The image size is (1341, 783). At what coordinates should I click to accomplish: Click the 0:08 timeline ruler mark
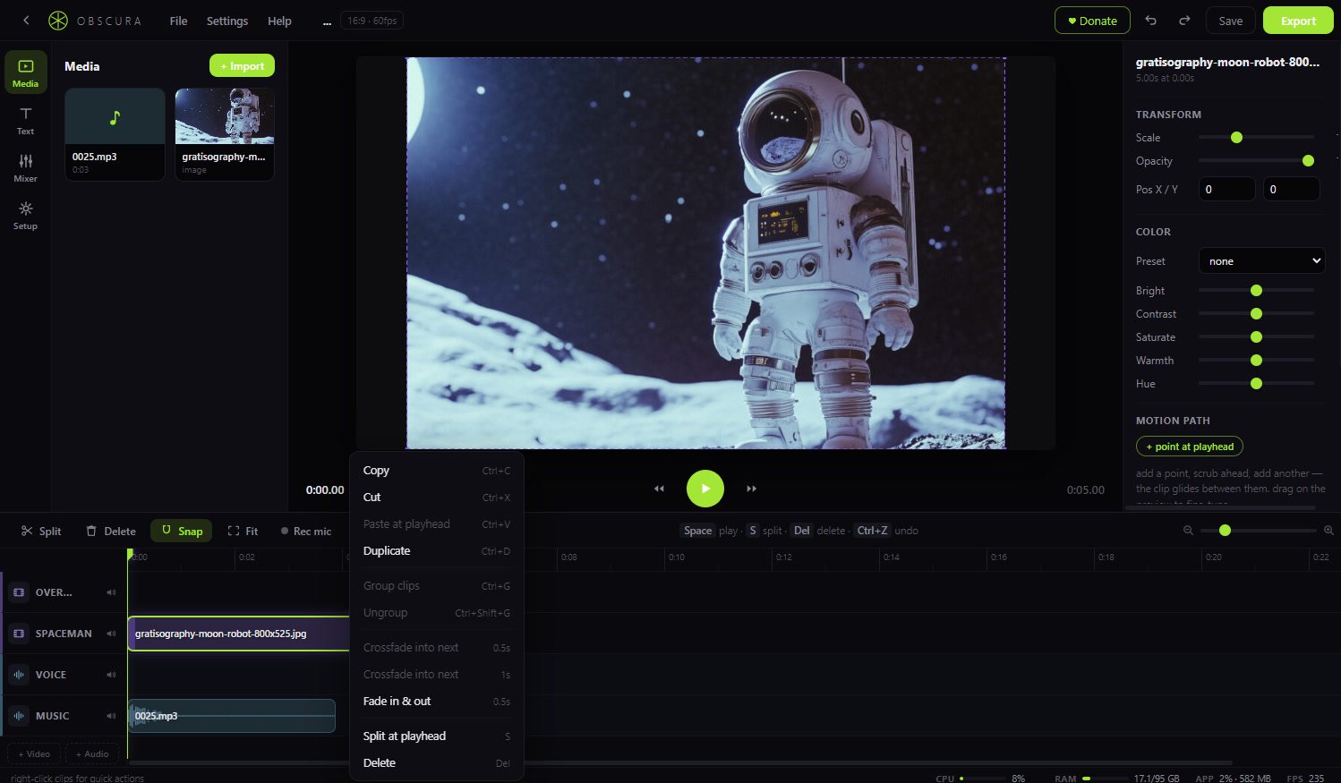(x=568, y=557)
